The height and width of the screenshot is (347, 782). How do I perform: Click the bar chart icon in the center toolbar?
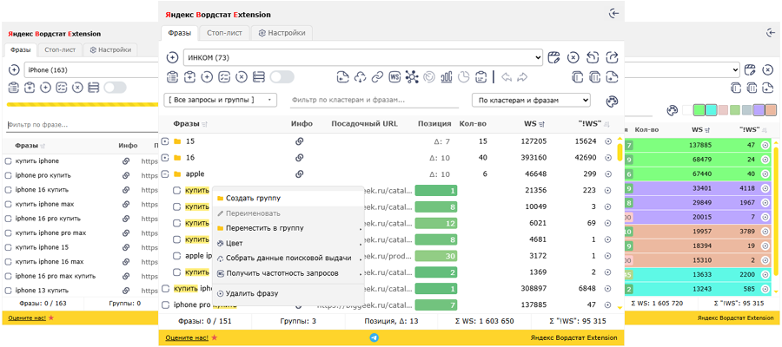coord(447,77)
